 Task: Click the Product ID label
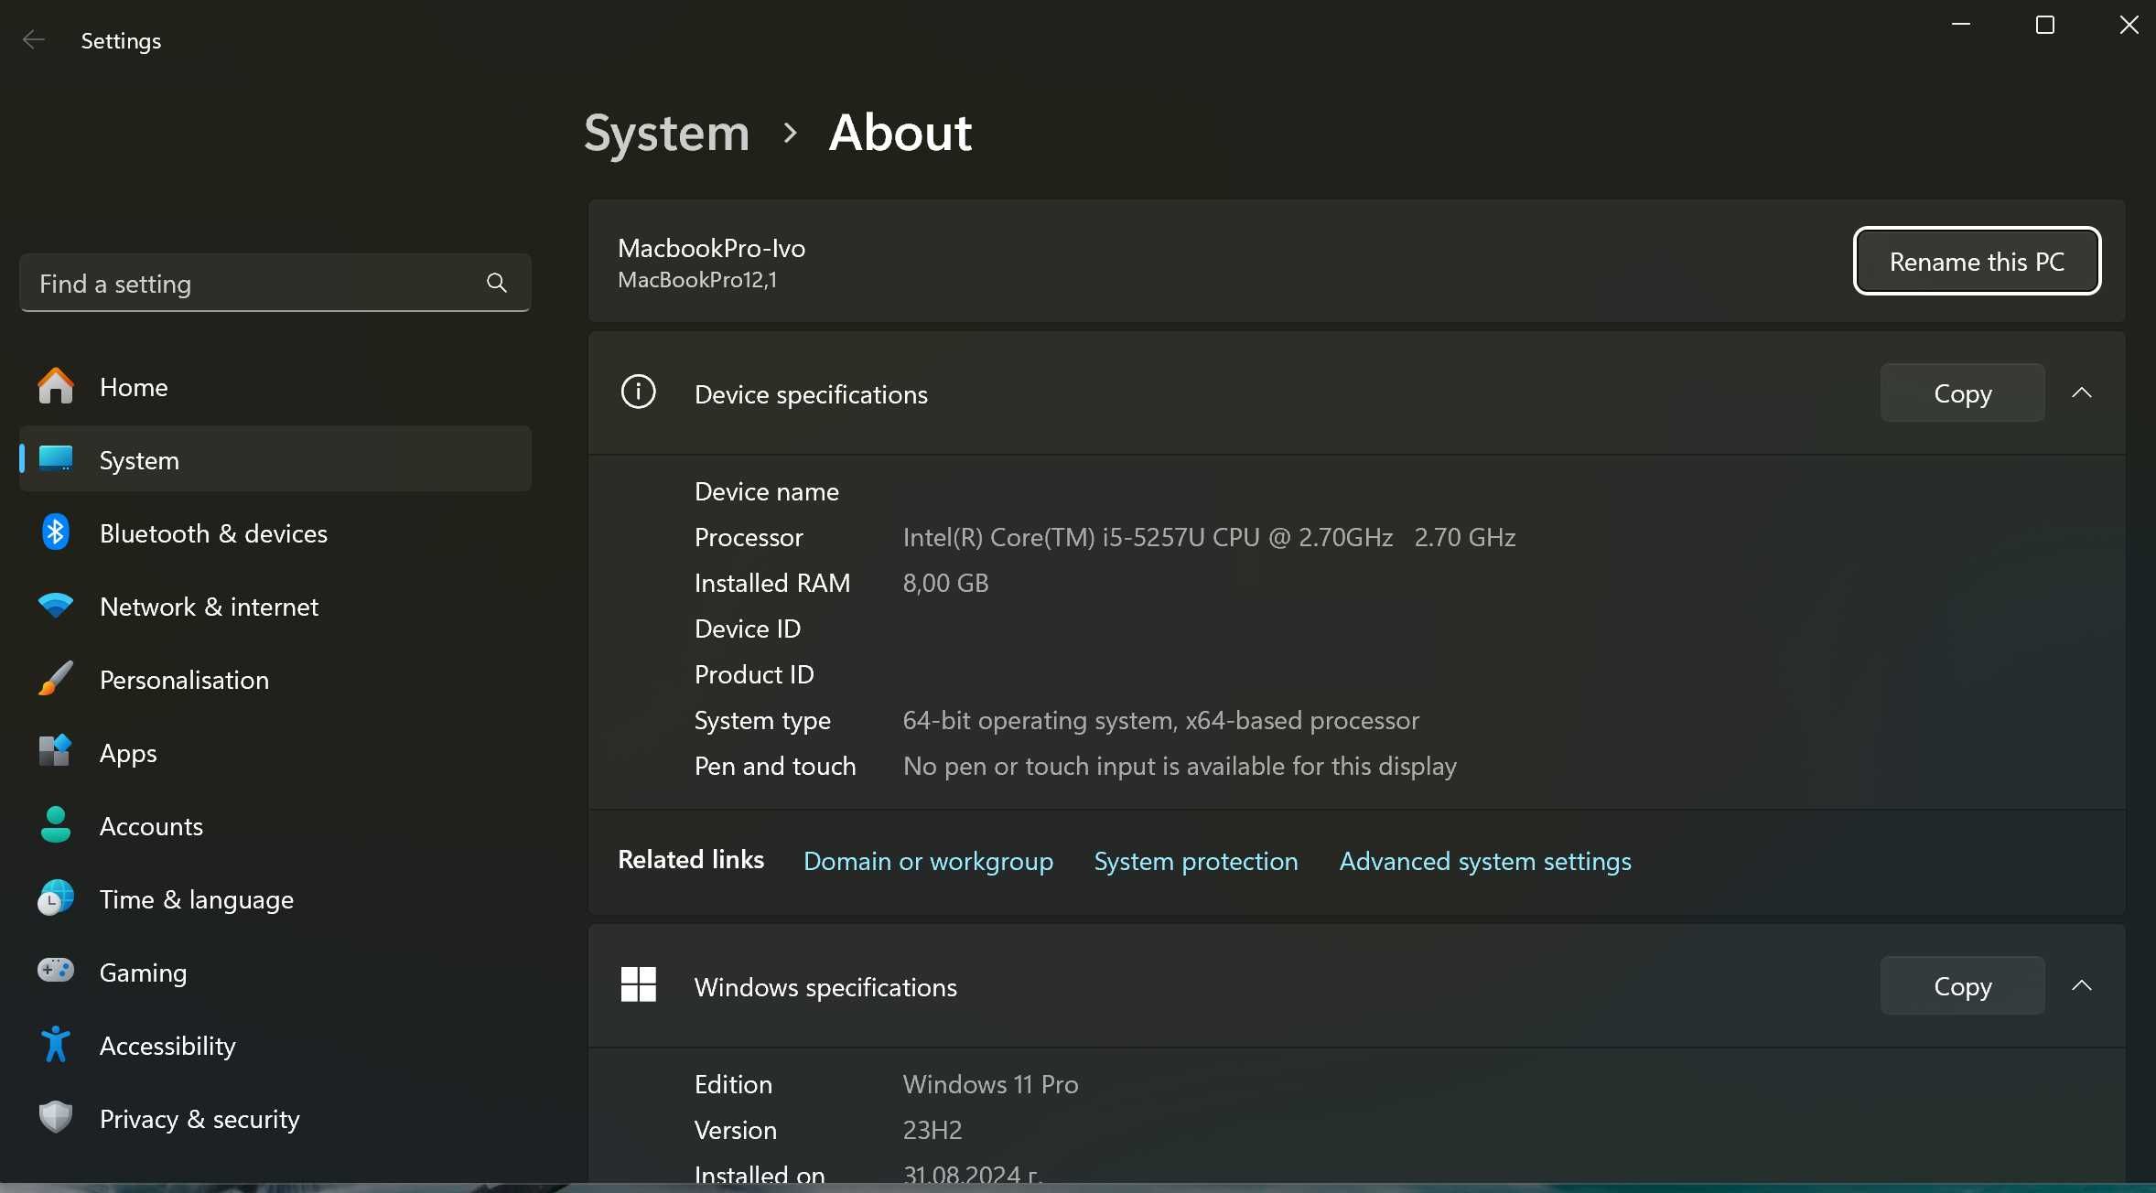[x=754, y=674]
